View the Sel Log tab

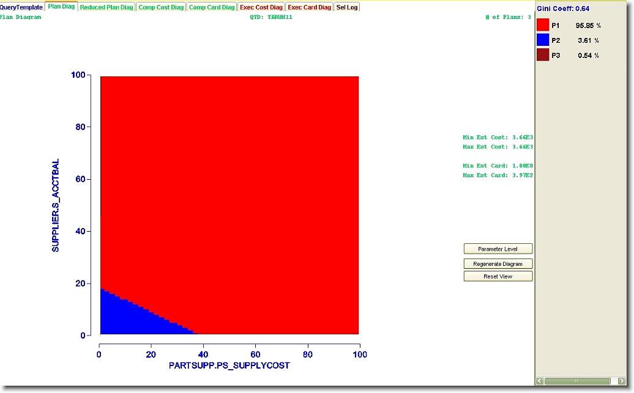coord(347,7)
